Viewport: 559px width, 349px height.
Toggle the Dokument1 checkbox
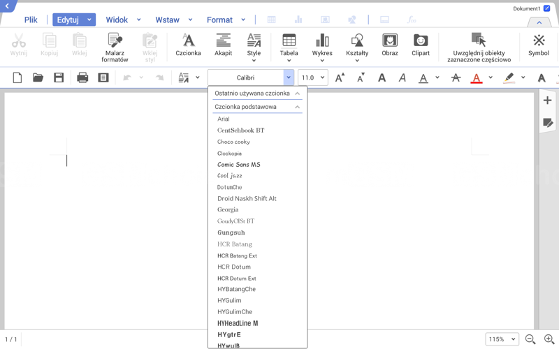pyautogui.click(x=546, y=8)
